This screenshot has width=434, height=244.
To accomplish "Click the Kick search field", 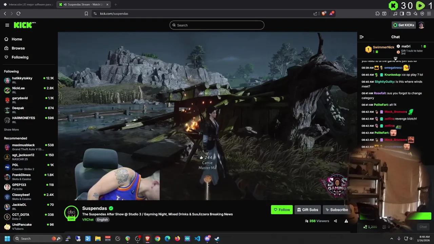I will point(217,25).
